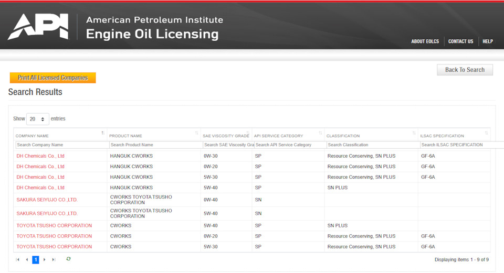Open DH Chemicals link for 5W-30 row

point(40,177)
